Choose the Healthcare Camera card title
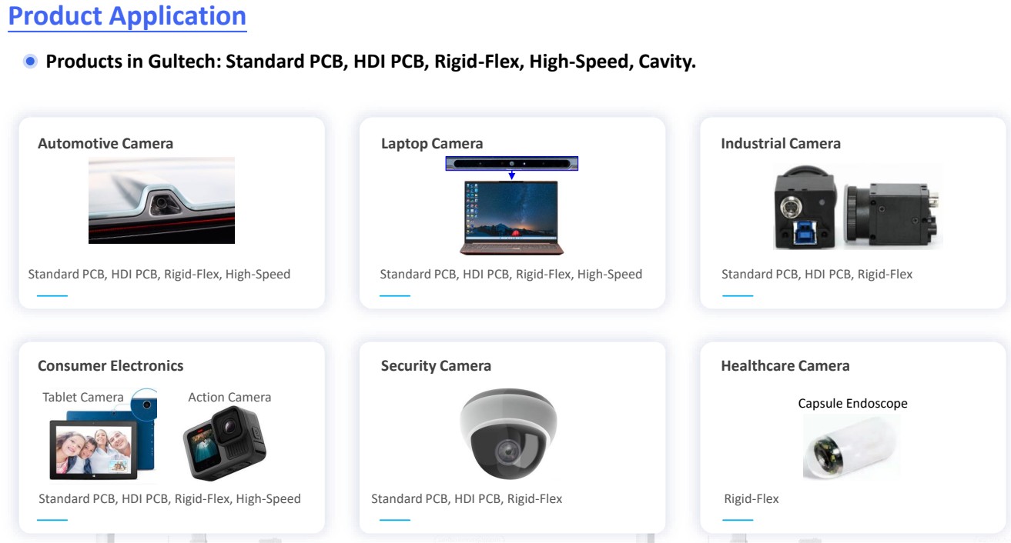Screen dimensions: 1011x543 [785, 366]
